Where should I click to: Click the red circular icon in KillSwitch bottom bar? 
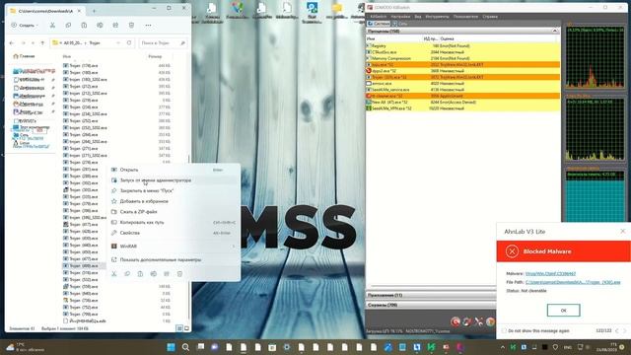tap(456, 321)
